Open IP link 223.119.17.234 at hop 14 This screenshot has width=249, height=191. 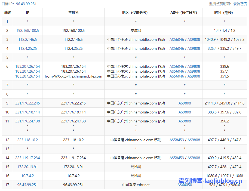27,158
